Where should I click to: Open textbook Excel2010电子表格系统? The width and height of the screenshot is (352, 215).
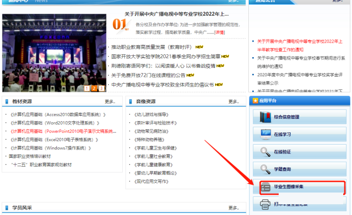coord(54,140)
